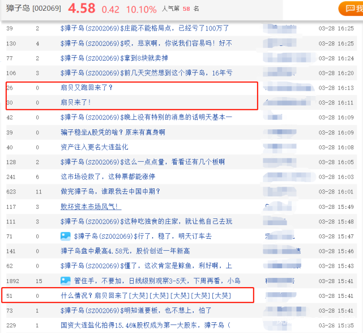
Task: Click the read count 1892
Action: (x=12, y=281)
